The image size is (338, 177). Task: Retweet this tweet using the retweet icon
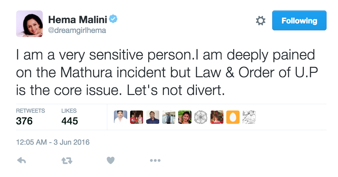(x=66, y=161)
